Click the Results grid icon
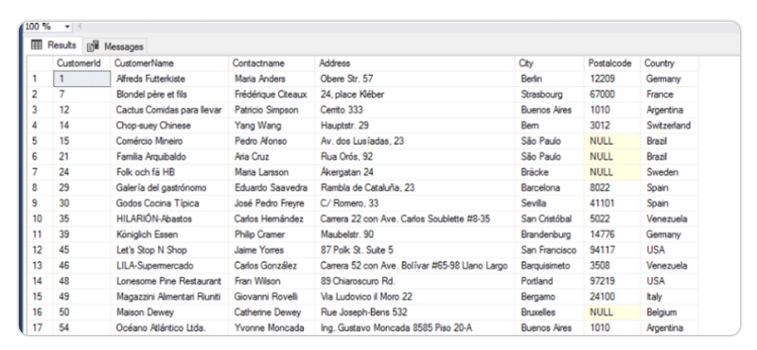The height and width of the screenshot is (350, 757). click(36, 44)
